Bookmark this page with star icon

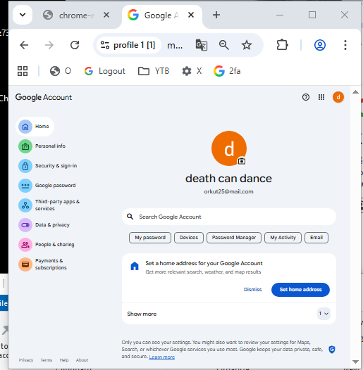tap(247, 45)
